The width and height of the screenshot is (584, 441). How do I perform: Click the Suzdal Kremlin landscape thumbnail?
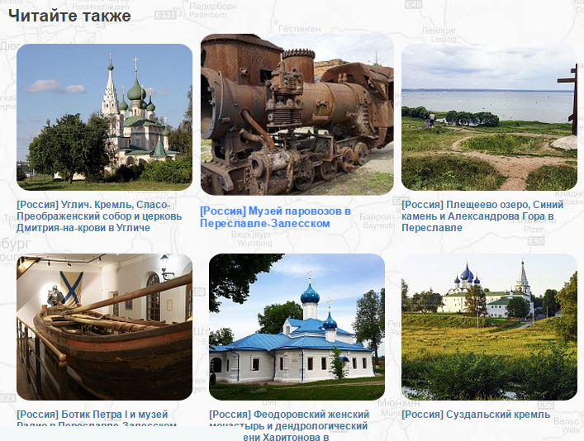click(489, 327)
